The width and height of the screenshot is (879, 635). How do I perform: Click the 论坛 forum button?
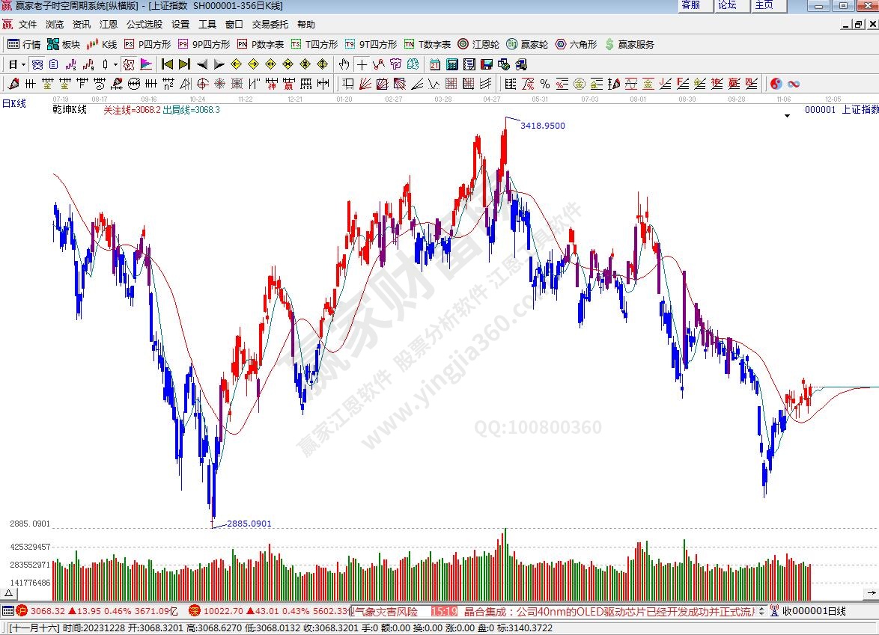(x=727, y=5)
